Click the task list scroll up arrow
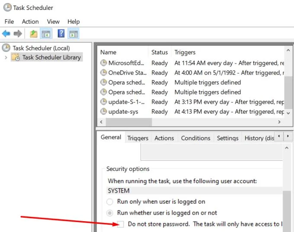The image size is (294, 232). point(288,50)
